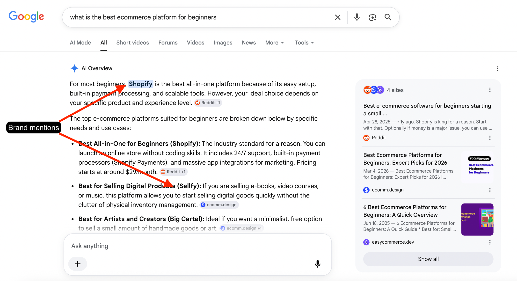This screenshot has width=517, height=281.
Task: Open the AI Overview three-dot options
Action: [498, 69]
